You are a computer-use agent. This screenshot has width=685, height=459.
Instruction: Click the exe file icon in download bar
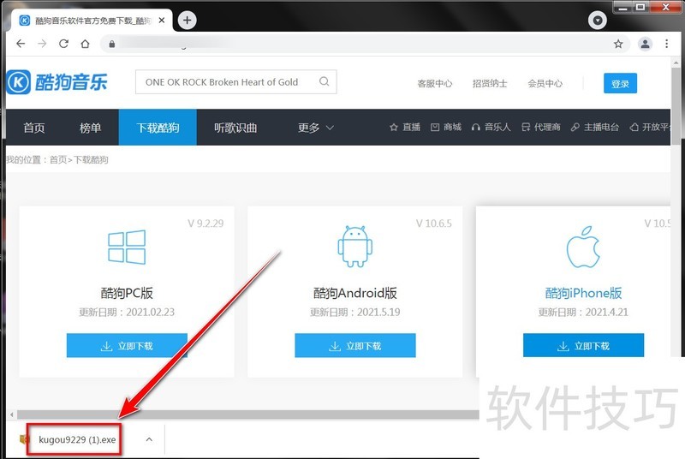[23, 439]
